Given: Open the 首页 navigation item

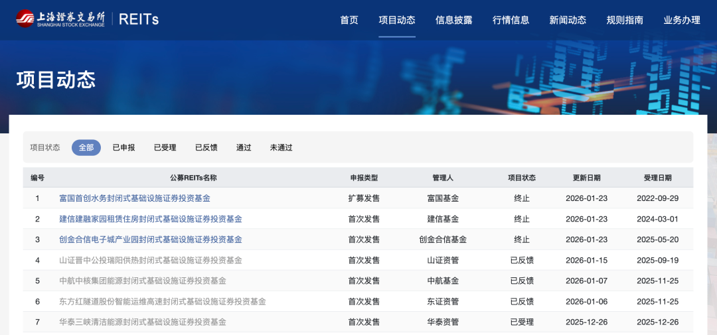Looking at the screenshot, I should tap(349, 20).
